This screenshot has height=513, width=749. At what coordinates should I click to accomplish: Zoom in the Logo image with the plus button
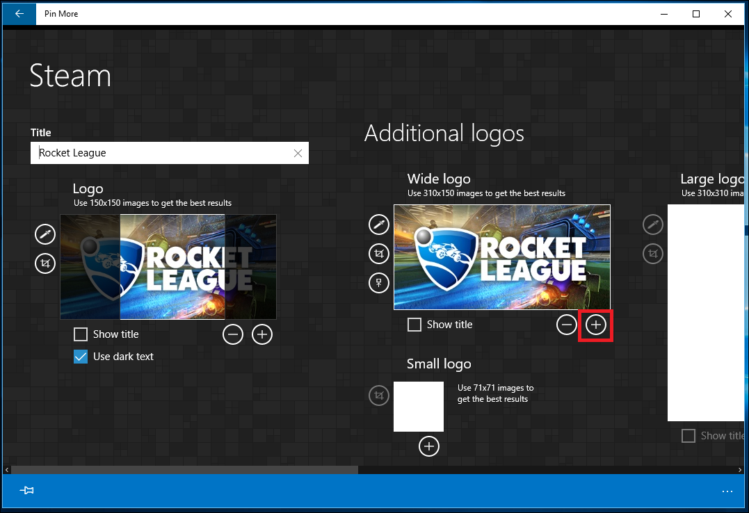[261, 334]
